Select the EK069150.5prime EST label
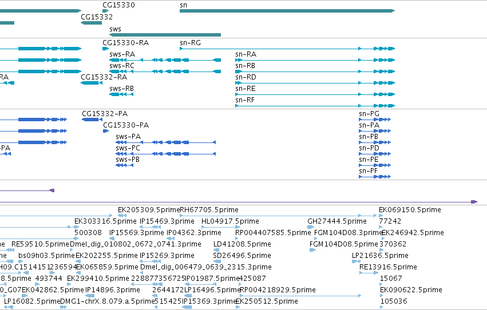The image size is (487, 310). (410, 210)
